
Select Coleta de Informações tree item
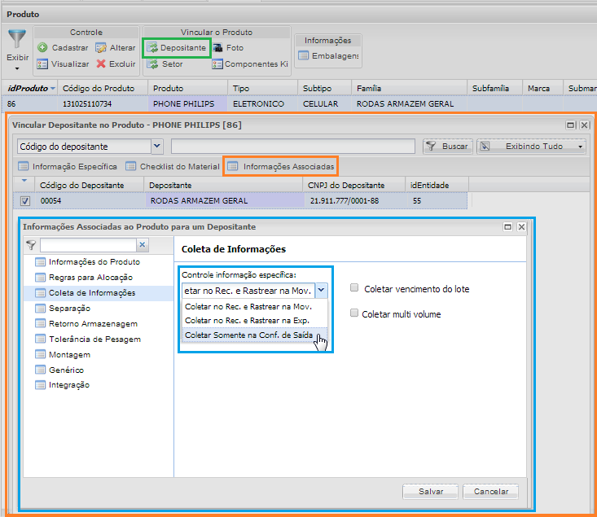click(x=85, y=293)
